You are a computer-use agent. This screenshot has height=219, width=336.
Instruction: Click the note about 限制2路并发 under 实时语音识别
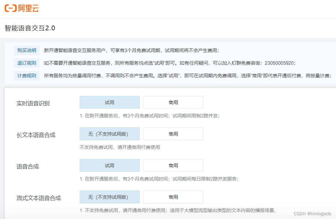(x=150, y=116)
